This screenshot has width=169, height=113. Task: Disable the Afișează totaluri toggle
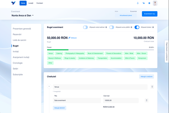(x=137, y=27)
